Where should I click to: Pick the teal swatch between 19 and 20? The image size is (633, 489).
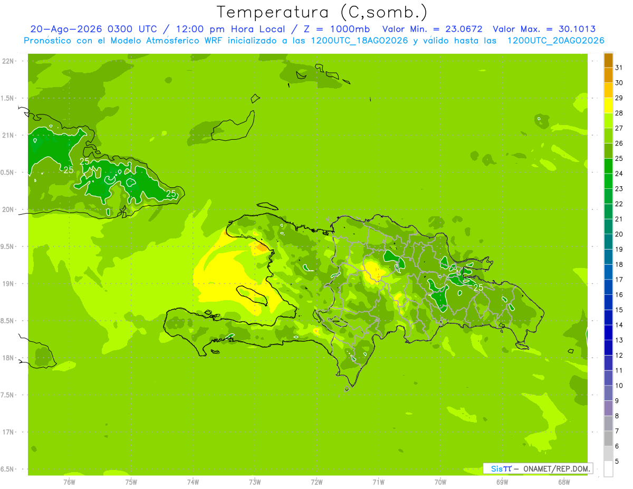tap(608, 242)
